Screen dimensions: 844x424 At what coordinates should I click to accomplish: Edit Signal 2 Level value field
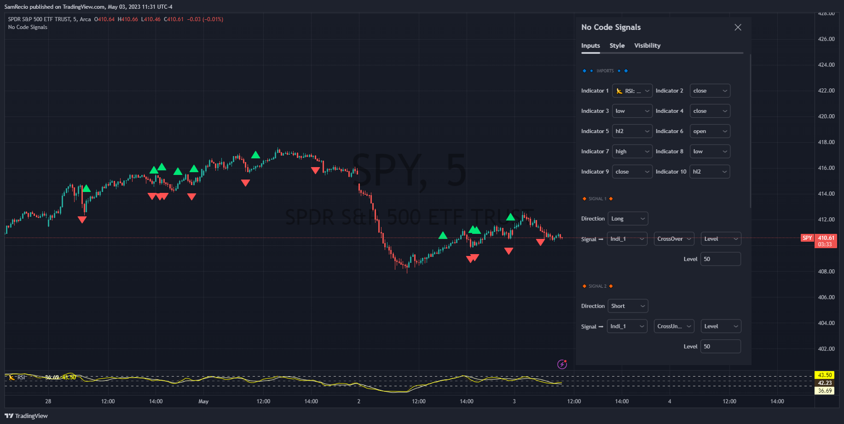(x=721, y=347)
